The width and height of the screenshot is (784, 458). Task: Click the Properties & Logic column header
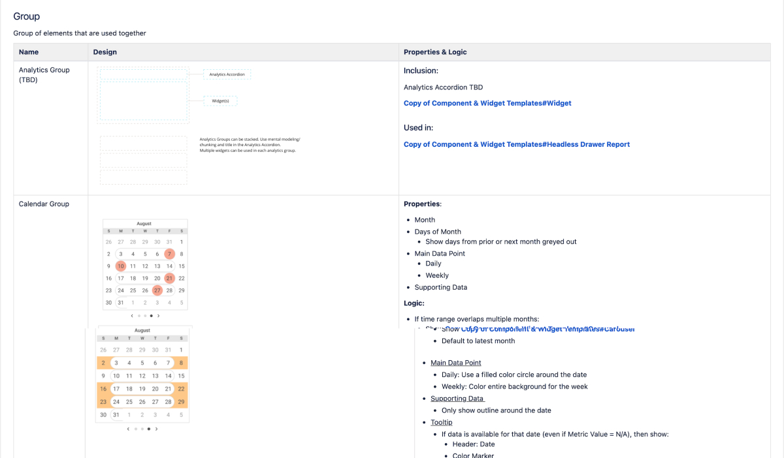[x=435, y=52]
